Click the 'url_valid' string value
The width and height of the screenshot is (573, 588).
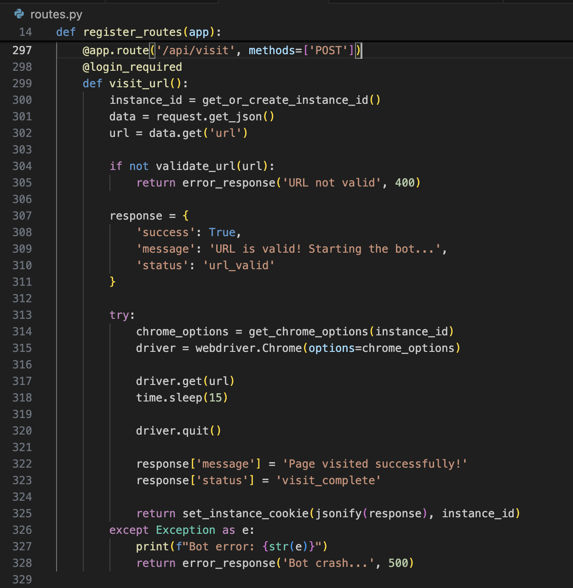239,266
